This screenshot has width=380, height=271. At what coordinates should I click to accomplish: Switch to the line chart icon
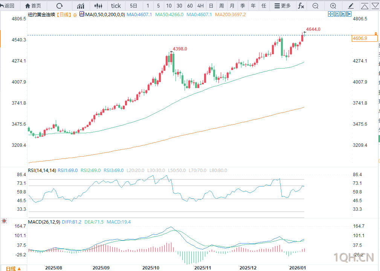pyautogui.click(x=81, y=6)
